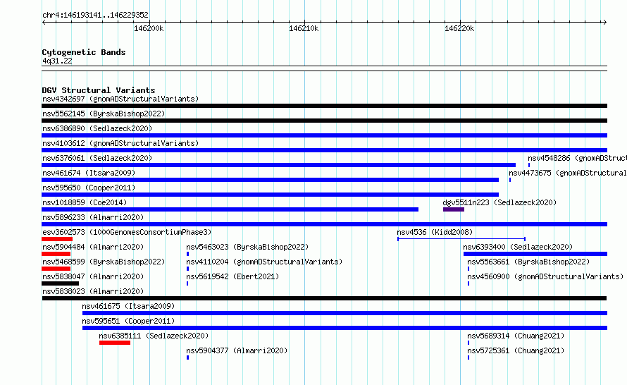Select the thin nsv4536 span line
The image size is (627, 385).
[461, 239]
